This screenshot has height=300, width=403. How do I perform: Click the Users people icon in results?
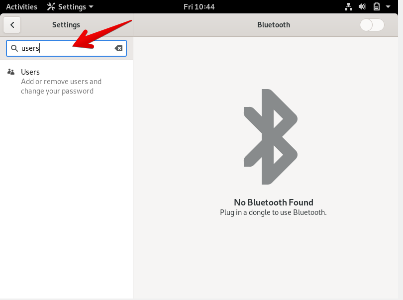pyautogui.click(x=11, y=72)
